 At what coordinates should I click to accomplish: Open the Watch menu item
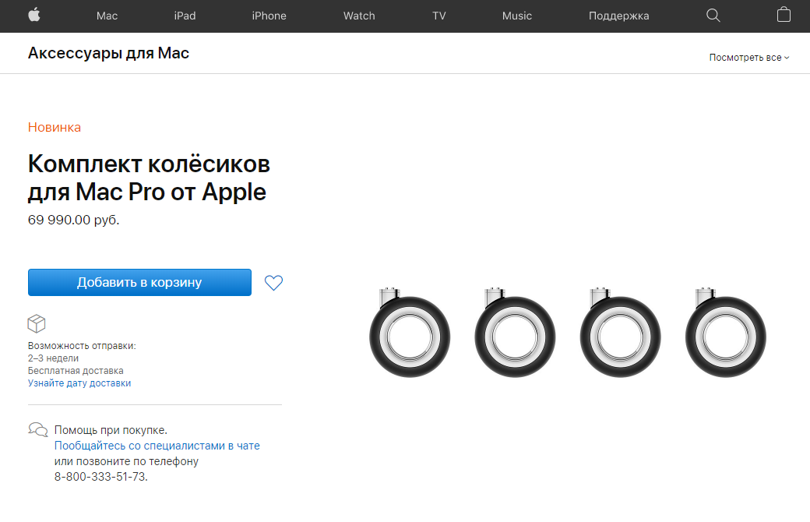tap(359, 16)
